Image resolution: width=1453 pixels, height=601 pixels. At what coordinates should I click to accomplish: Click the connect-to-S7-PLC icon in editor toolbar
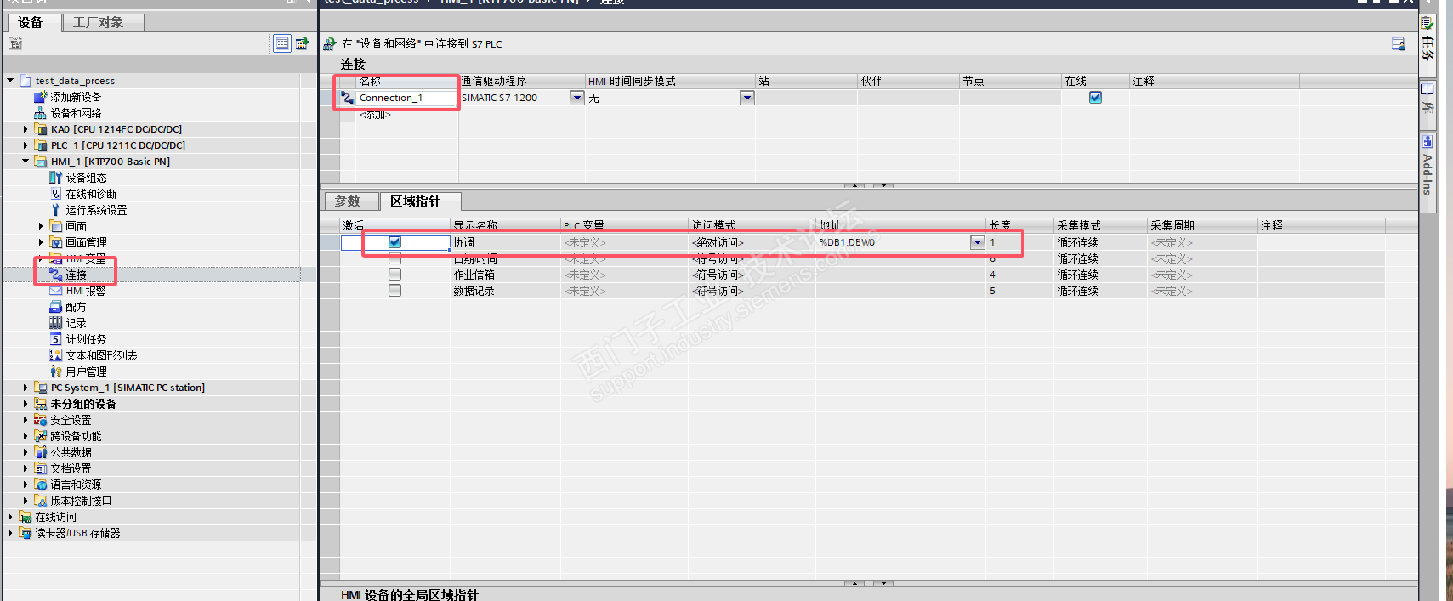pyautogui.click(x=330, y=43)
